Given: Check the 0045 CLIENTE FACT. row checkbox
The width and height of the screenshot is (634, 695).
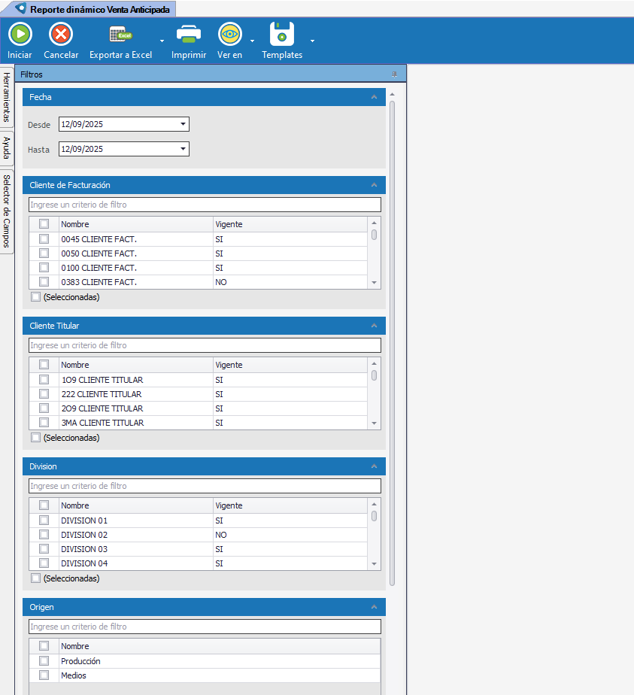Looking at the screenshot, I should pos(44,239).
